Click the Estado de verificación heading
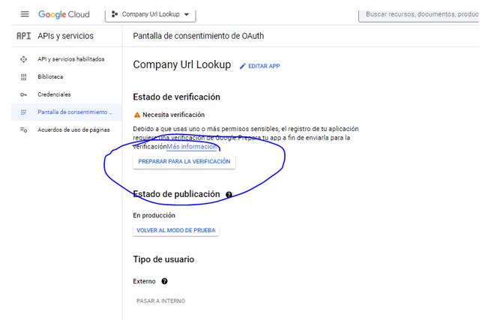500x320 pixels. [x=176, y=97]
